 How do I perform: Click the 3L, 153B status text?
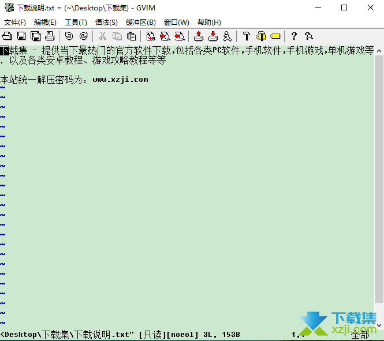coord(222,335)
